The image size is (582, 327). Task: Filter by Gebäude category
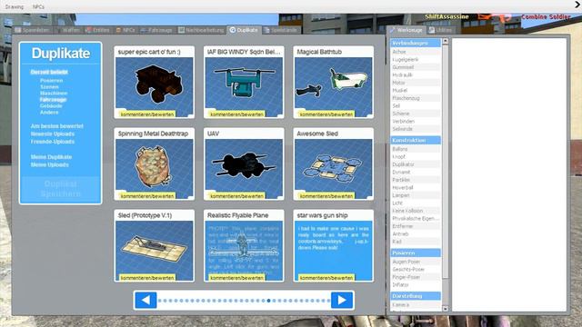pyautogui.click(x=51, y=105)
